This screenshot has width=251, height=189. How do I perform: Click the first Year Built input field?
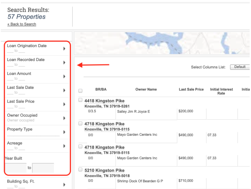(x=15, y=168)
